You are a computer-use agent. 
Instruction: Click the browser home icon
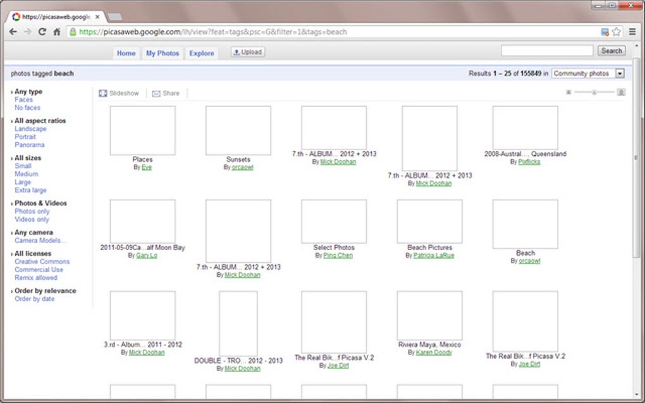(x=56, y=30)
